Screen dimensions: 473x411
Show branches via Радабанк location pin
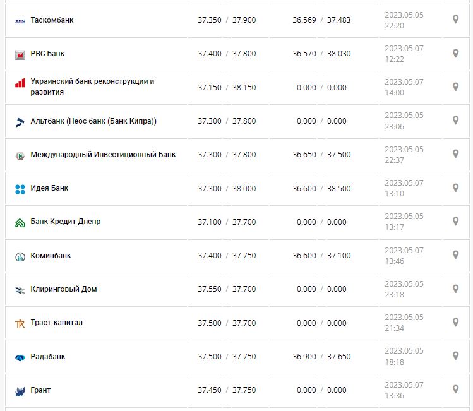click(455, 356)
